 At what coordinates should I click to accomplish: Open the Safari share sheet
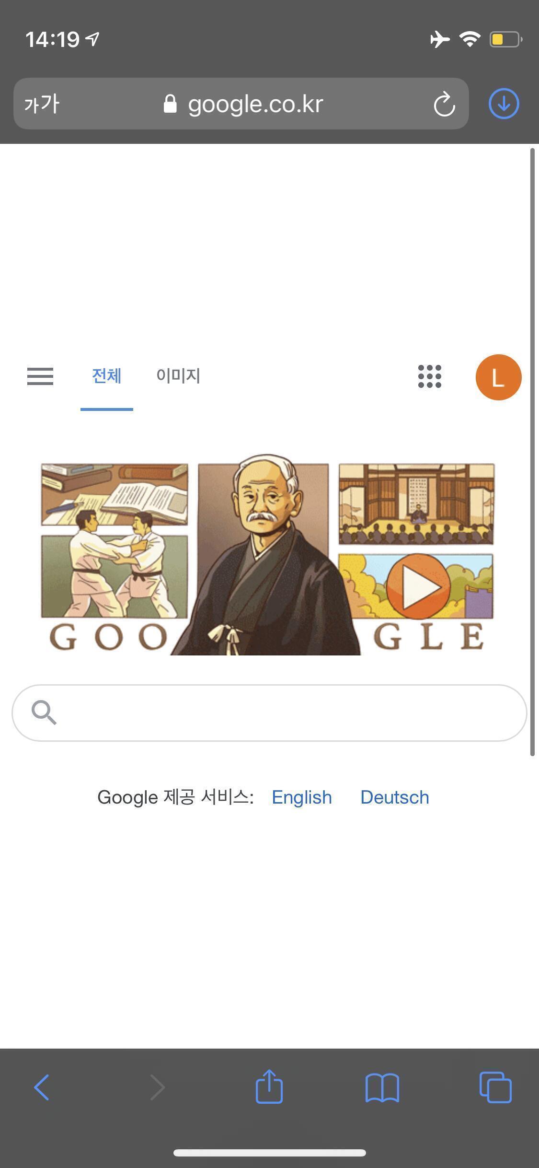[269, 1086]
